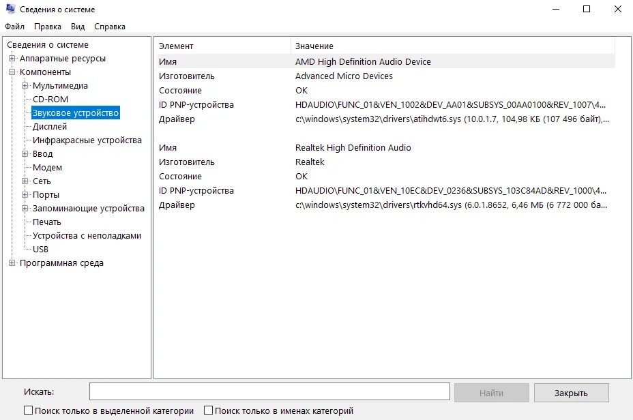Click the AMD High Definition Audio Device value

click(x=363, y=62)
